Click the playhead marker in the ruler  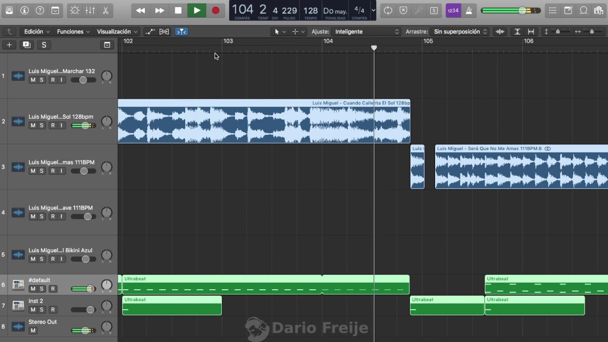374,48
